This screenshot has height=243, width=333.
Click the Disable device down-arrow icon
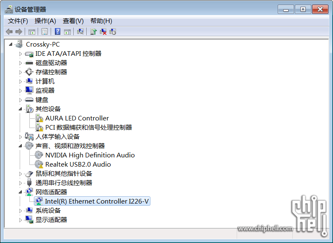113,32
